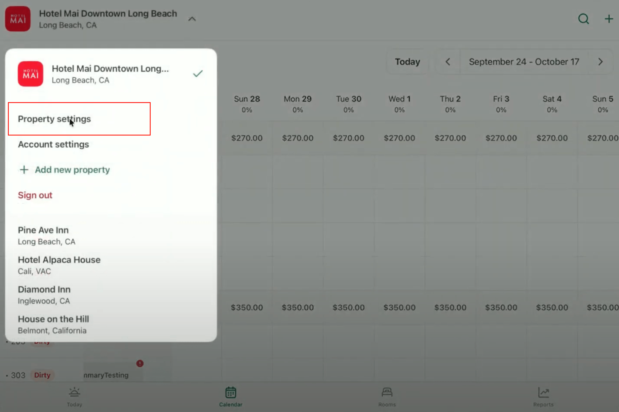Click September 24 - October 17 date range
This screenshot has height=412, width=619.
pos(524,62)
